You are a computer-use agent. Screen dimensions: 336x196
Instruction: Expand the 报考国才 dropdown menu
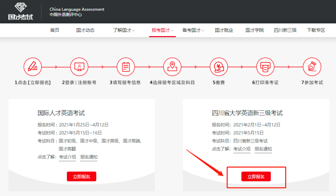(162, 30)
